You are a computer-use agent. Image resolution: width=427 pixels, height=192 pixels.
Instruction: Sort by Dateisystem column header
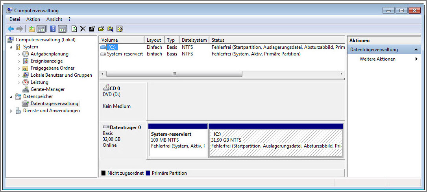pyautogui.click(x=194, y=40)
